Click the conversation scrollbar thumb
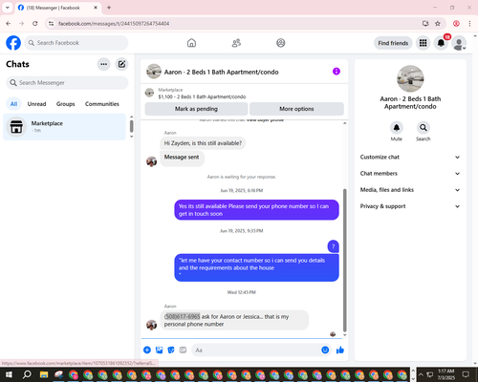This screenshot has height=382, width=478. 344,261
